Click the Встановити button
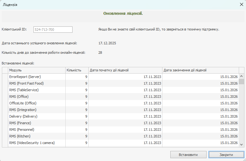The width and height of the screenshot is (246, 161). point(188,155)
